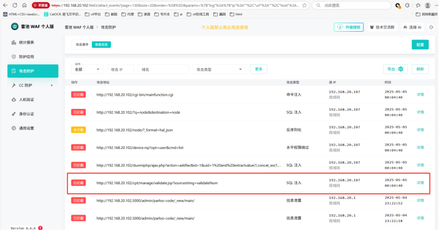The image size is (439, 230).
Task: Click the 防护应用 shield icon
Action: (14, 57)
